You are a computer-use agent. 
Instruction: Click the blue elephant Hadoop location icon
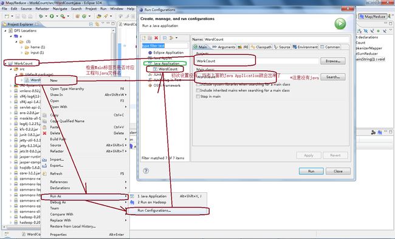16,36
